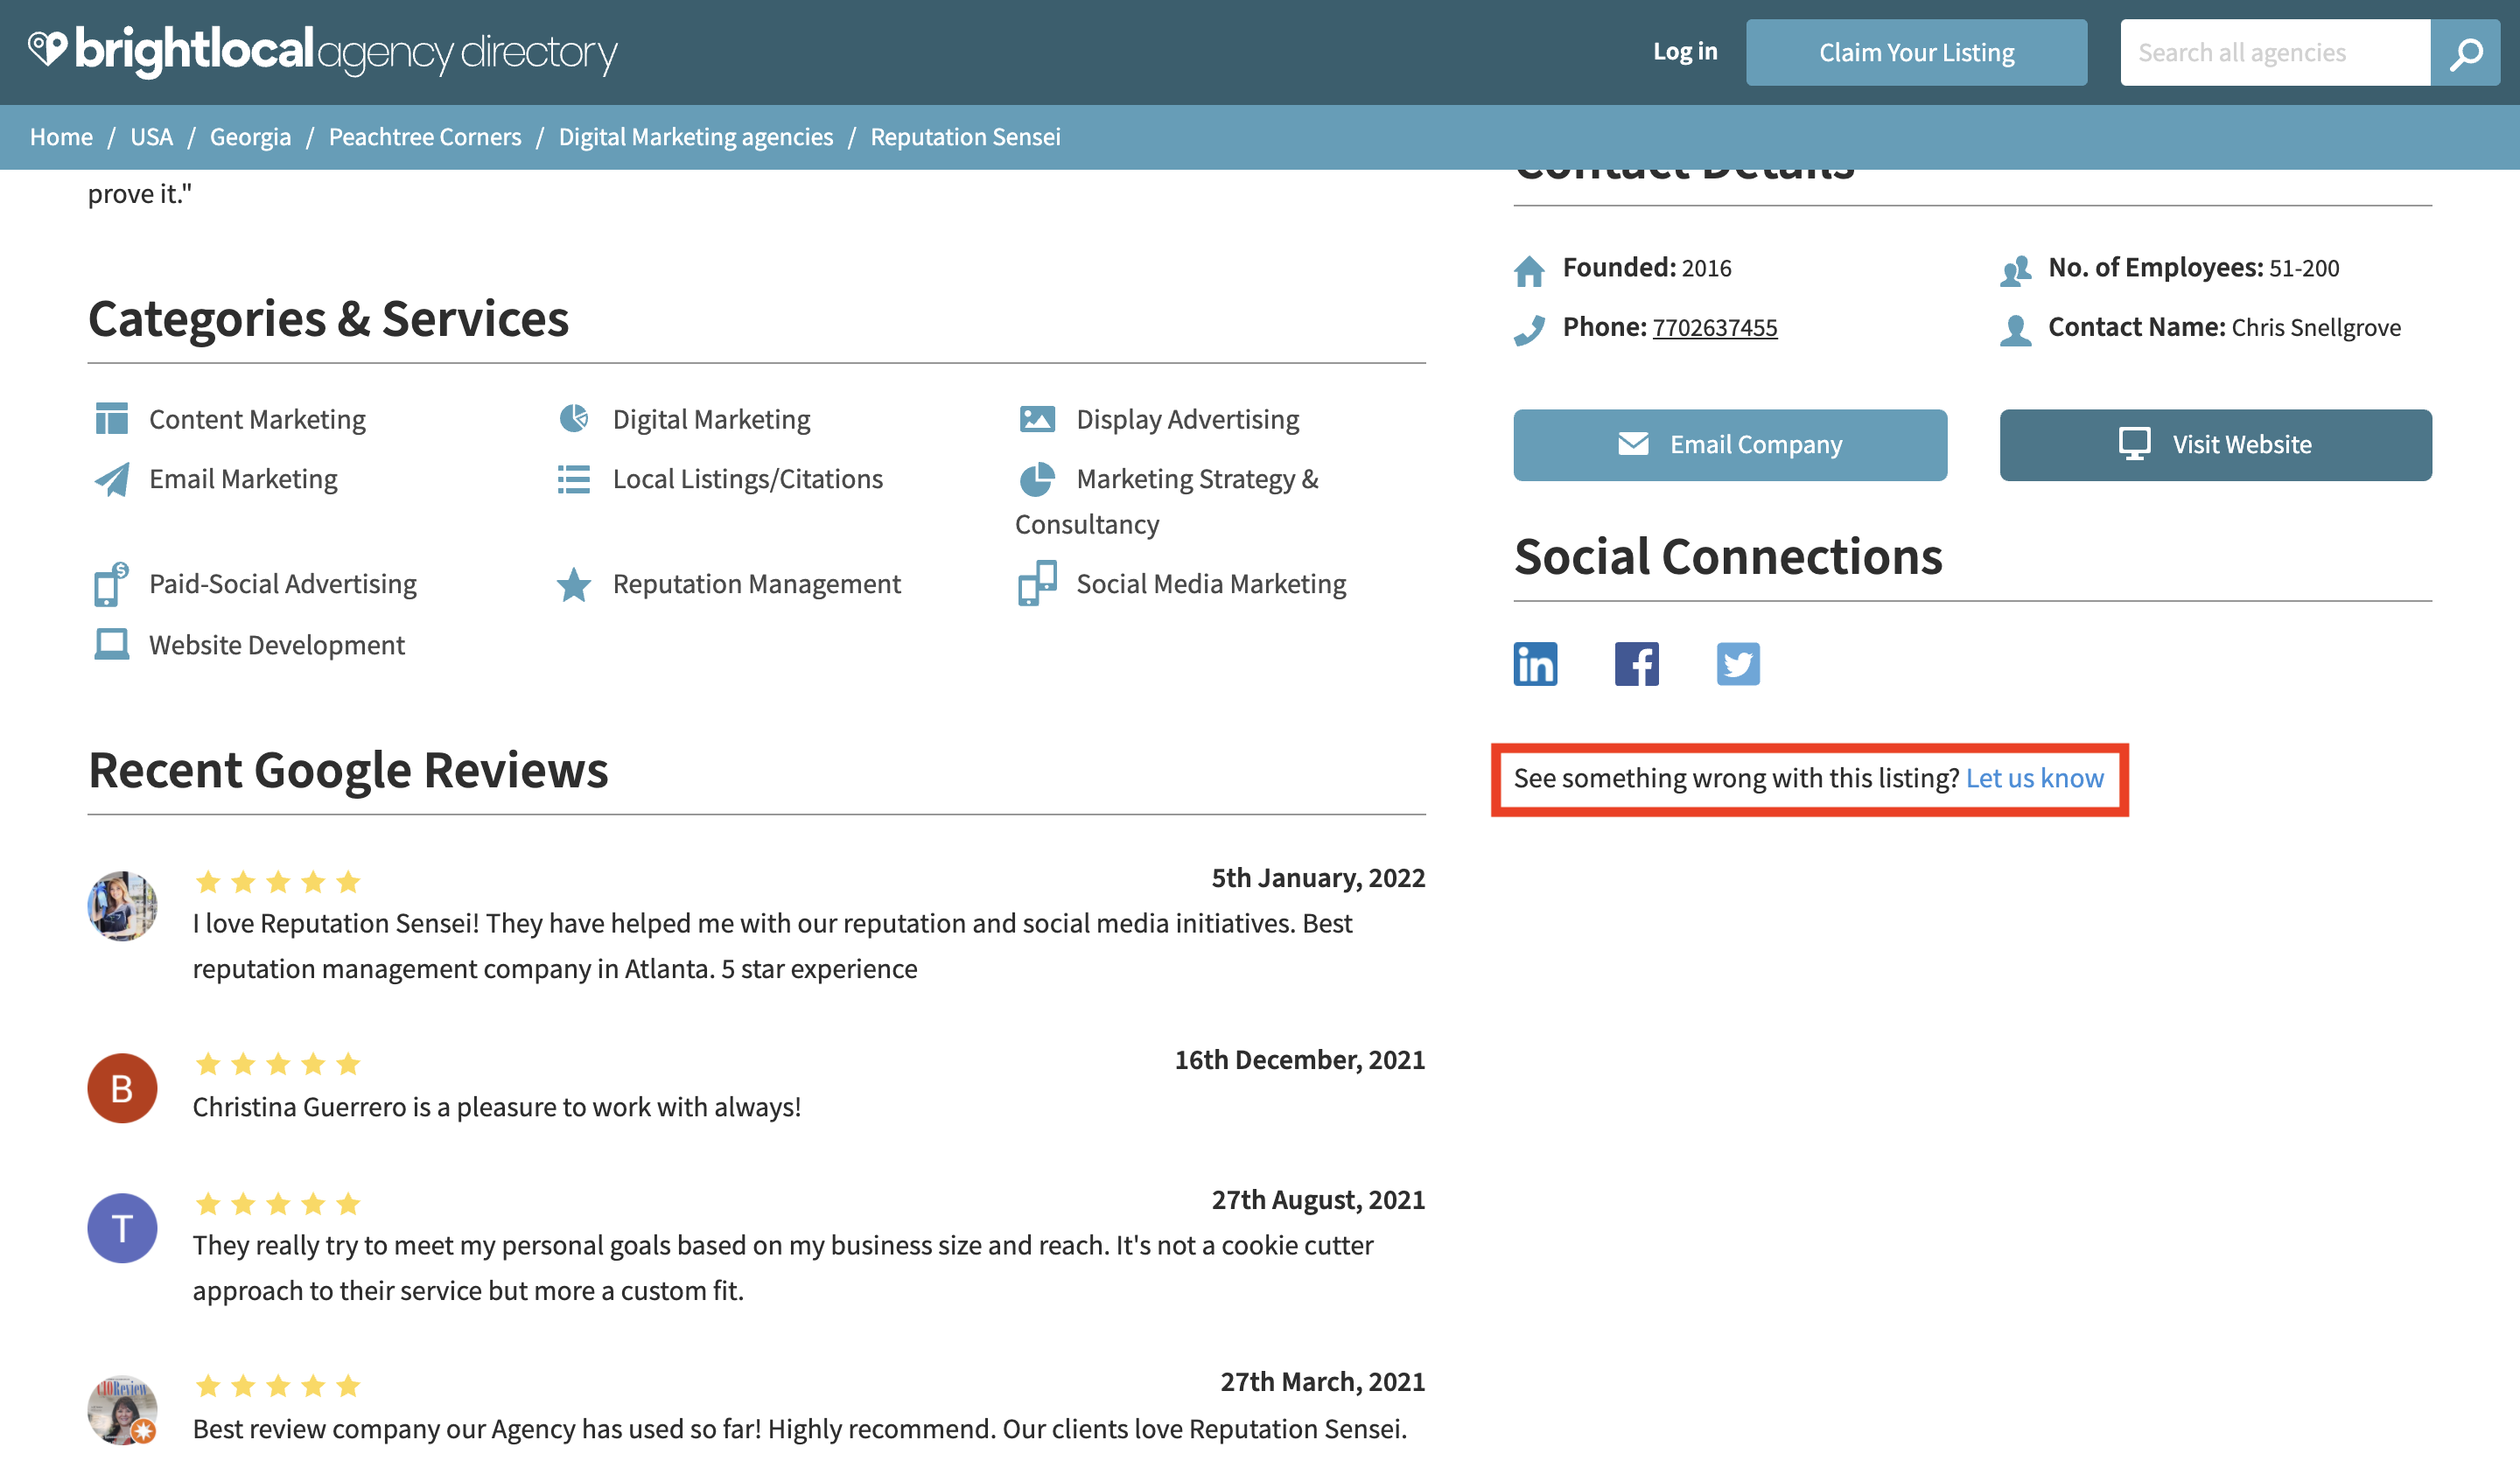This screenshot has height=1461, width=2520.
Task: Click the Marketing Strategy pie chart icon
Action: [x=1037, y=479]
